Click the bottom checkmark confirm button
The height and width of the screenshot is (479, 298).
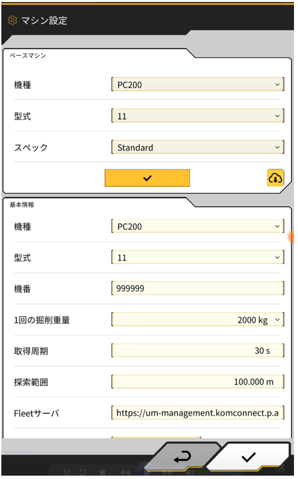click(x=248, y=457)
